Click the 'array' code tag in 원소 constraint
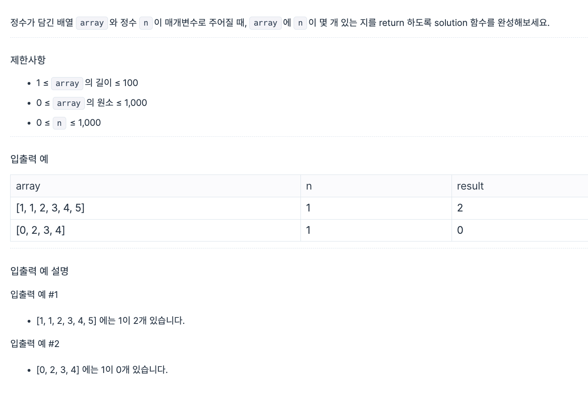This screenshot has height=414, width=588. 69,103
